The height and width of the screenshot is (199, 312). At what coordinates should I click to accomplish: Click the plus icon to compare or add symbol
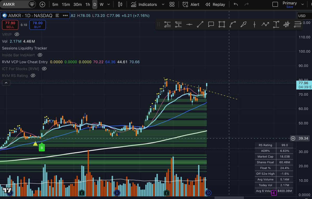[x=42, y=4]
